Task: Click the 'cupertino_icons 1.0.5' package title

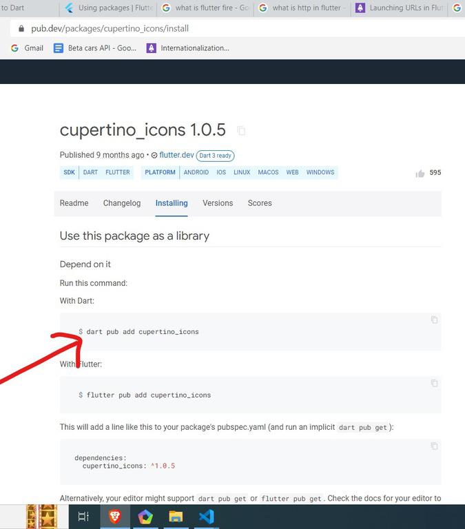Action: click(143, 130)
